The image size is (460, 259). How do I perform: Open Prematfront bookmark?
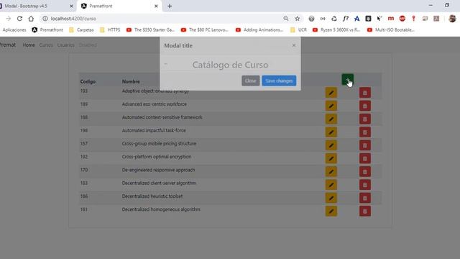[47, 30]
